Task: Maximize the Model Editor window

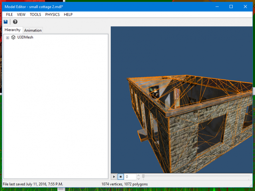Action: [x=231, y=6]
